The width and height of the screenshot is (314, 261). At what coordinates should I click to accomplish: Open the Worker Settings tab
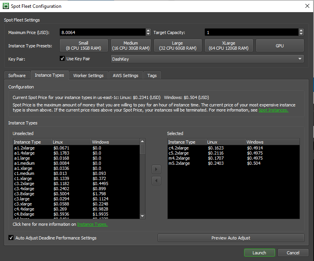click(x=88, y=76)
